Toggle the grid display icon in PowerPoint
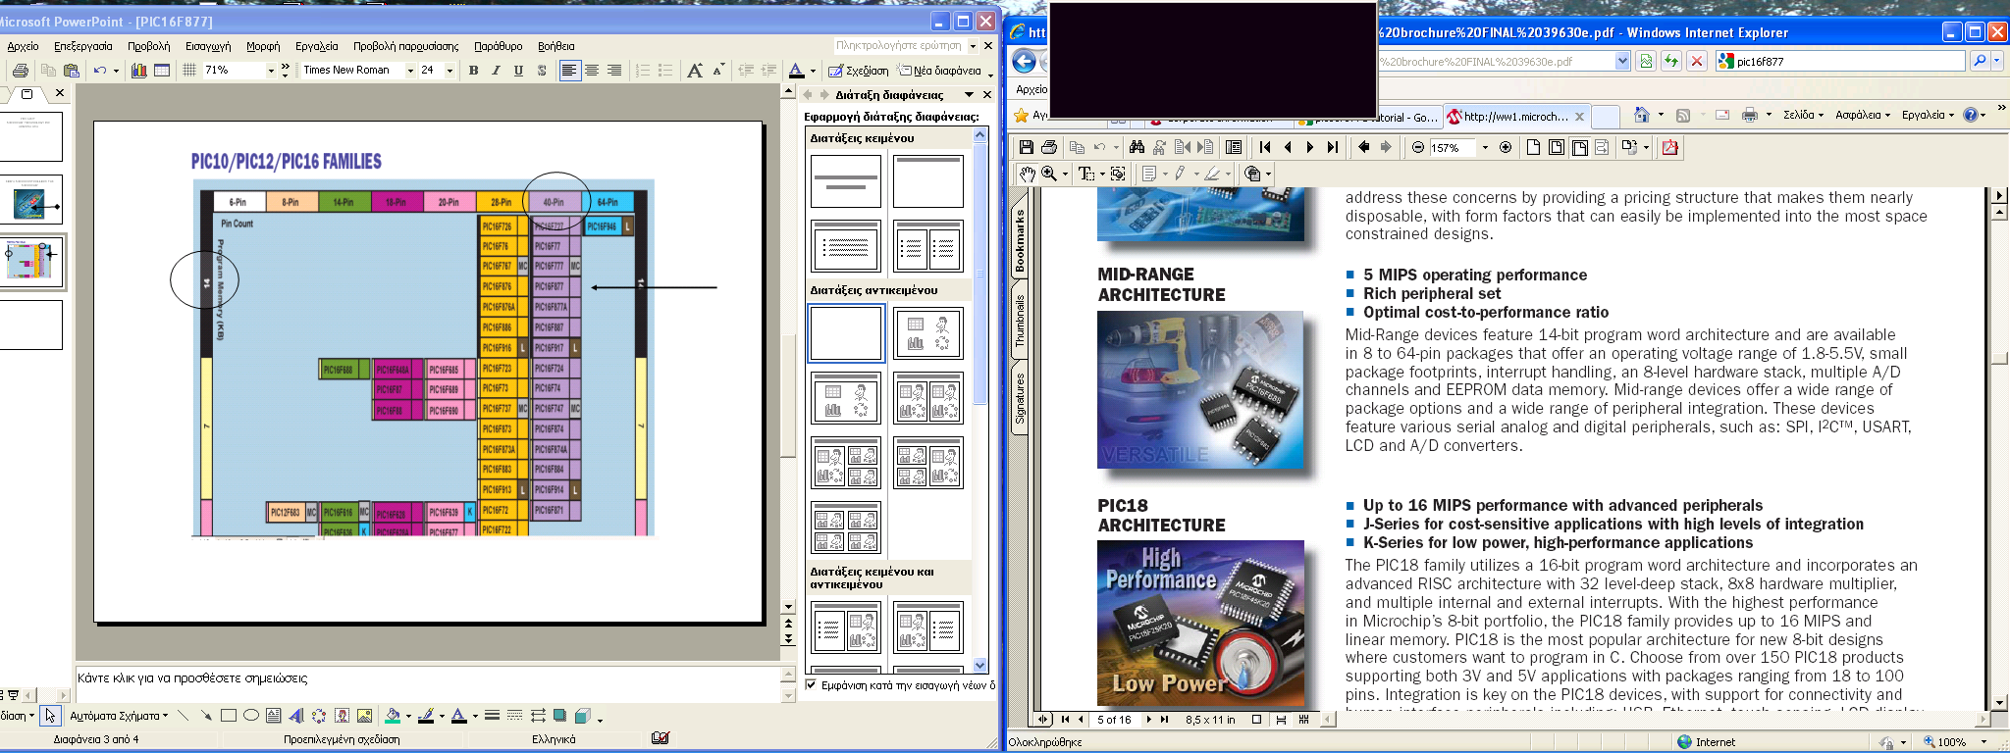2010x753 pixels. (189, 71)
